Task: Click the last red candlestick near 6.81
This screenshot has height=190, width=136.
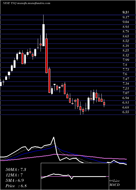Action: (104, 103)
